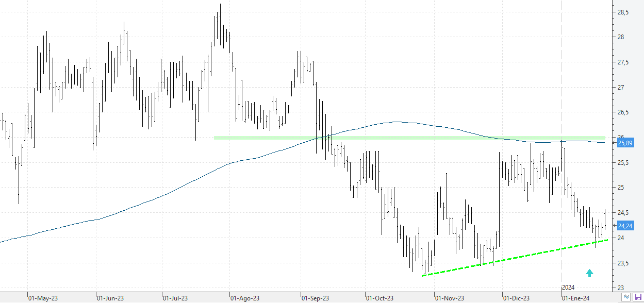The height and width of the screenshot is (303, 644).
Task: Click the 01-Ene-24 date label
Action: coord(575,298)
